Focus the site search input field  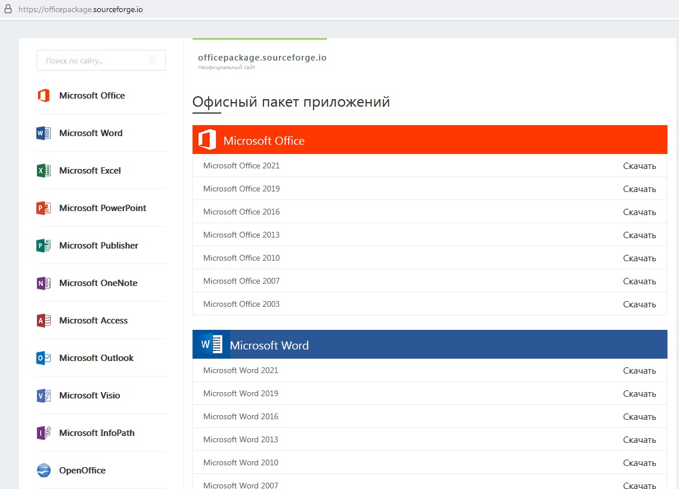point(92,61)
